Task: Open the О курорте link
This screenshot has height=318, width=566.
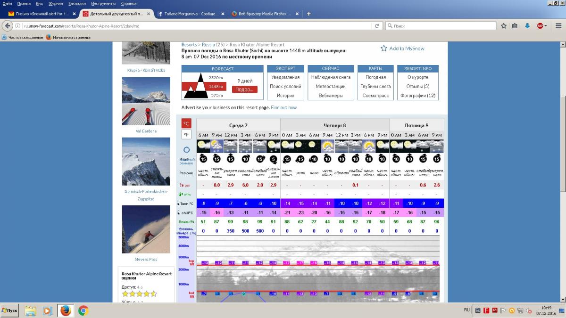Action: [x=418, y=77]
